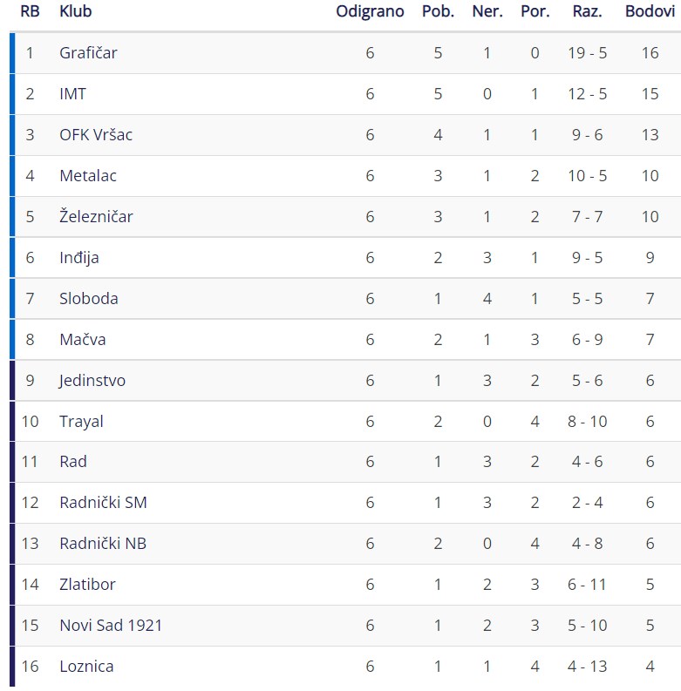Click the Mačva team name

click(83, 340)
